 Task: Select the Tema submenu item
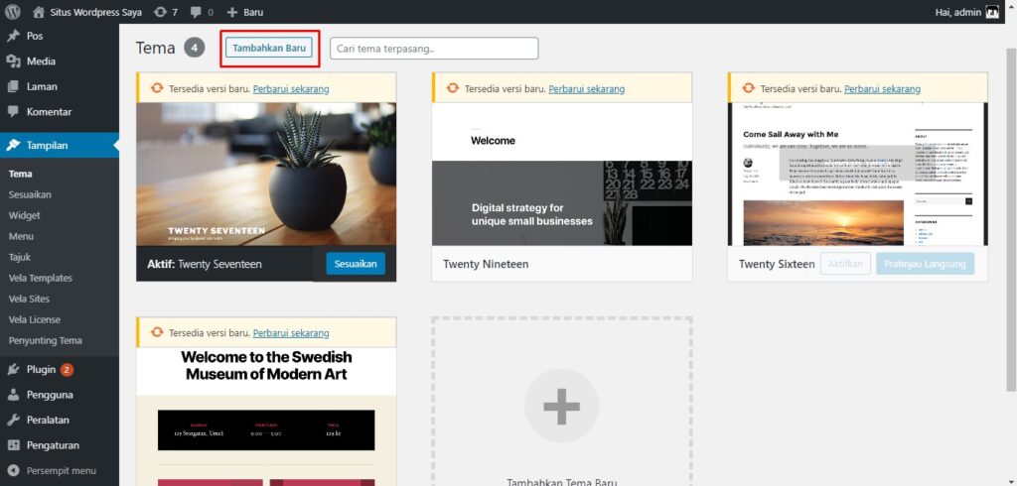click(x=21, y=174)
